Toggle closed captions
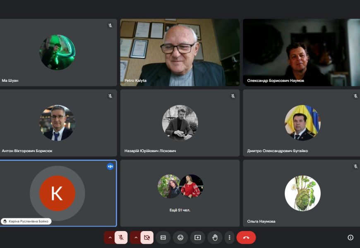This screenshot has width=360, height=248. [x=163, y=238]
